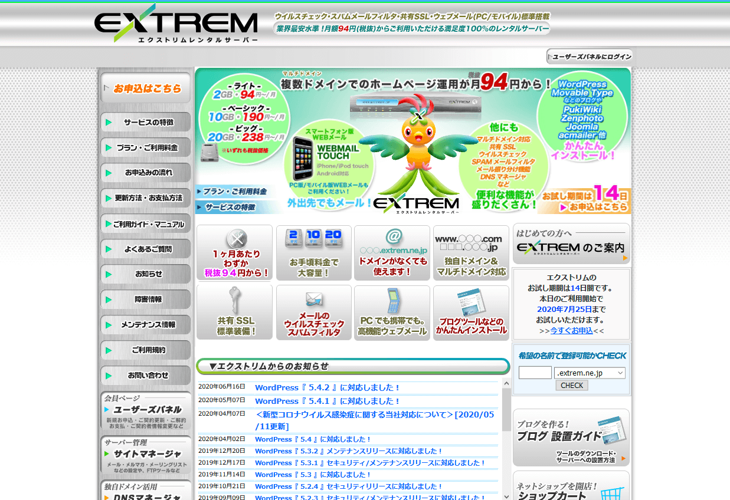Click the プラン・ご利用料金 link on the banner
The height and width of the screenshot is (500, 730).
tap(234, 192)
